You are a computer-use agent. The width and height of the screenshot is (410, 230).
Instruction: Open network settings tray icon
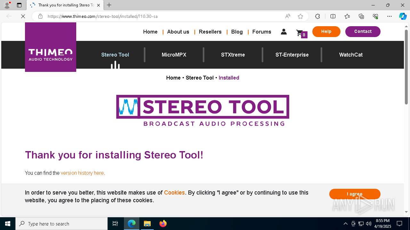click(x=361, y=224)
